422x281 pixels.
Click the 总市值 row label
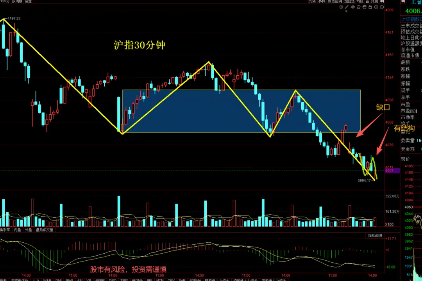[408, 50]
